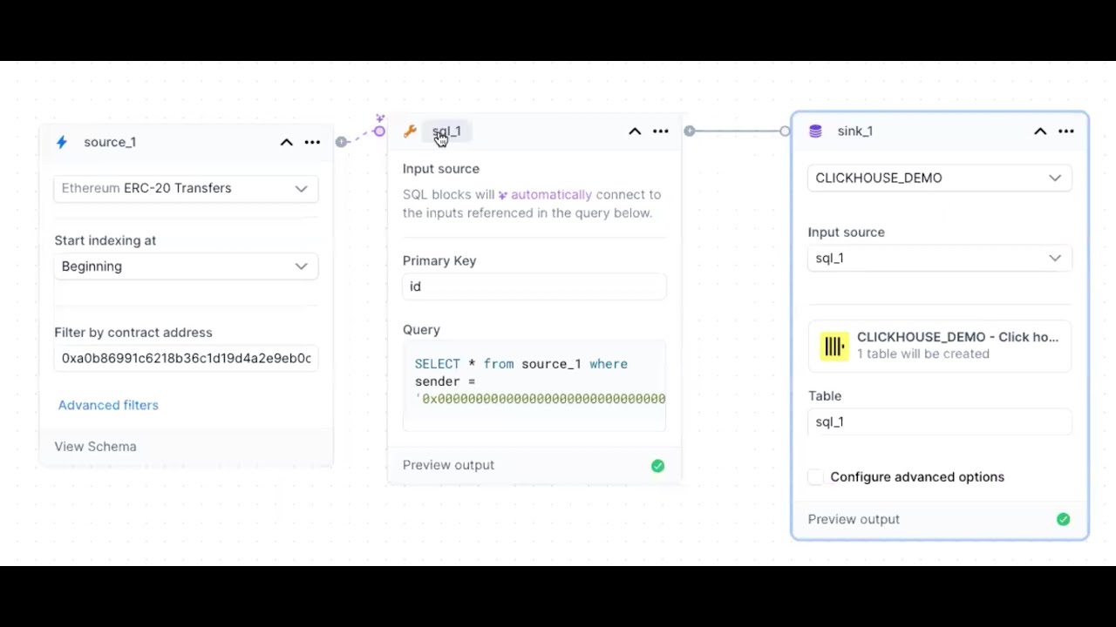
Task: Click the sink_1 input connector circle
Action: coord(785,131)
